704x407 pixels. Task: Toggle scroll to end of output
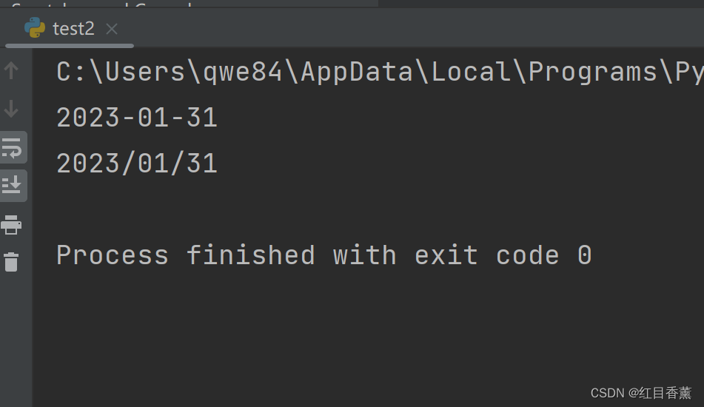pos(13,185)
